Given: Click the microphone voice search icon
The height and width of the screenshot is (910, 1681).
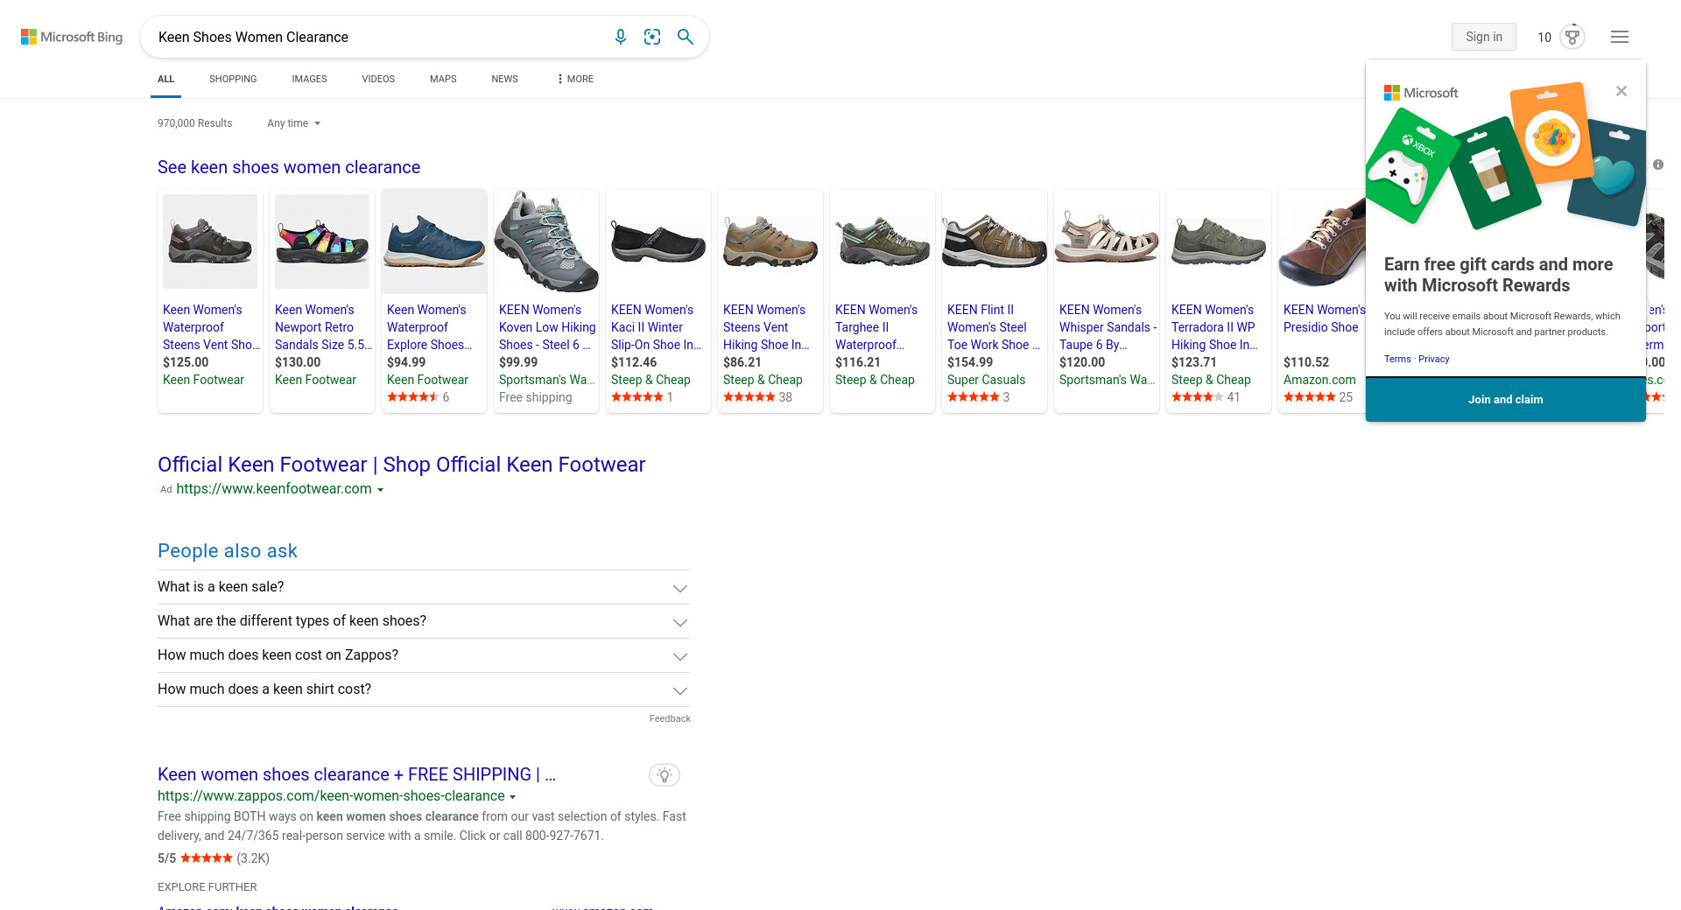Looking at the screenshot, I should [620, 37].
